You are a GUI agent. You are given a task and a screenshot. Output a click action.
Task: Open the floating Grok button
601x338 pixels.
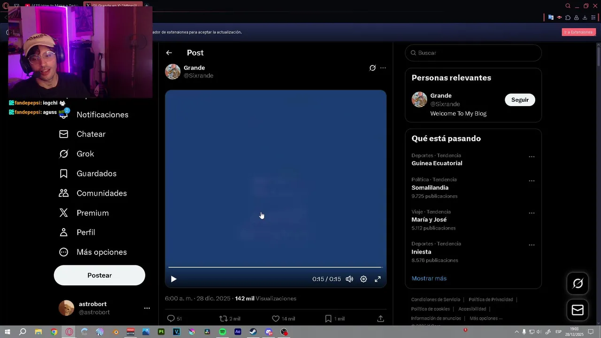coord(578,284)
